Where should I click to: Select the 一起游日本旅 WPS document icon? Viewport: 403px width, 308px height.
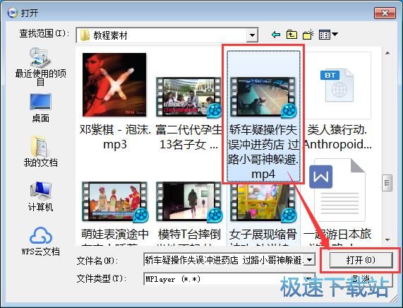pyautogui.click(x=337, y=190)
